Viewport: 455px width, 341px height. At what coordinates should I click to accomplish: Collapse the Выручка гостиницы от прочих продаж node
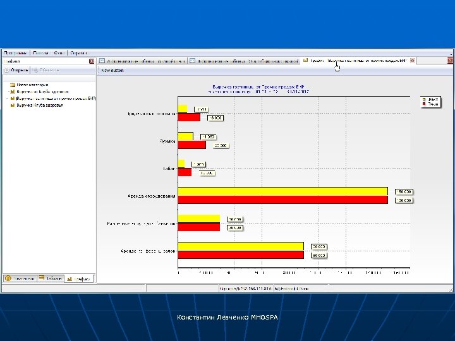tap(7, 99)
